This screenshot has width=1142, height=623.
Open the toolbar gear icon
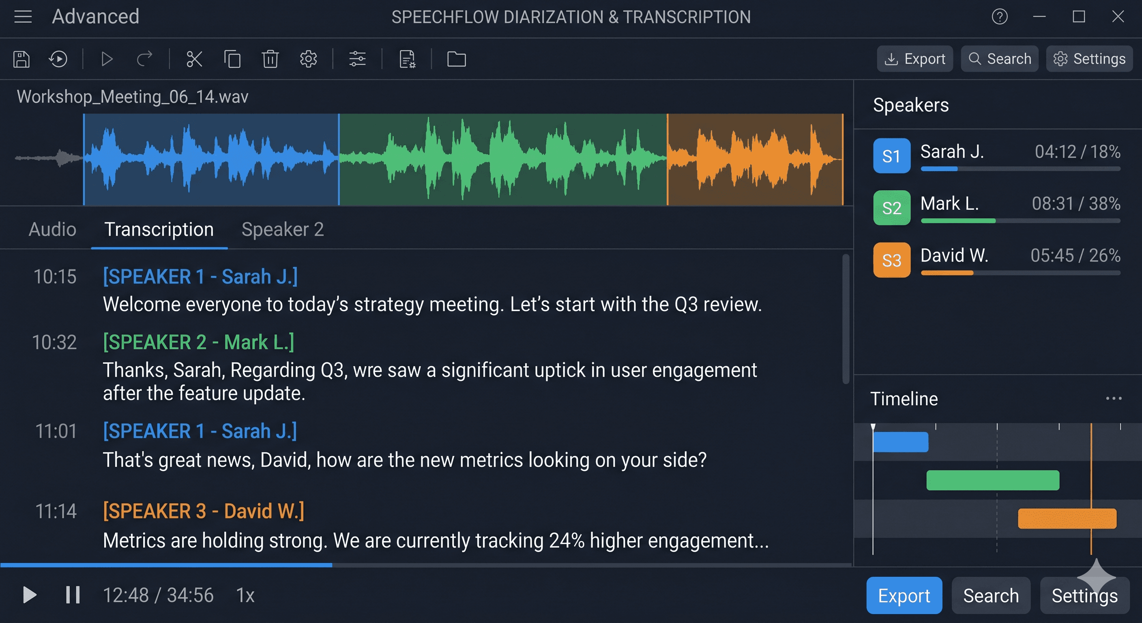pos(308,59)
